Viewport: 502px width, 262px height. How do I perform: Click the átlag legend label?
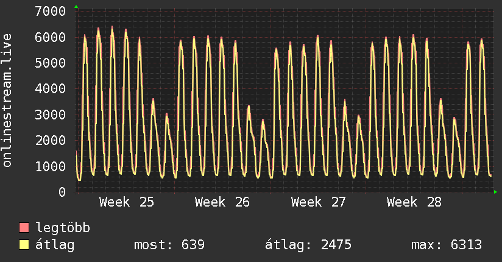[x=55, y=245]
